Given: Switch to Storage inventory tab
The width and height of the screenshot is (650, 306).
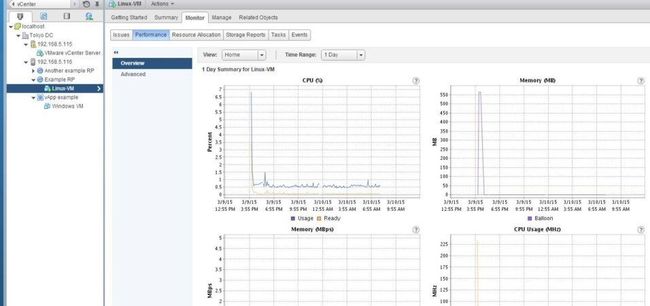Looking at the screenshot, I should (x=67, y=16).
